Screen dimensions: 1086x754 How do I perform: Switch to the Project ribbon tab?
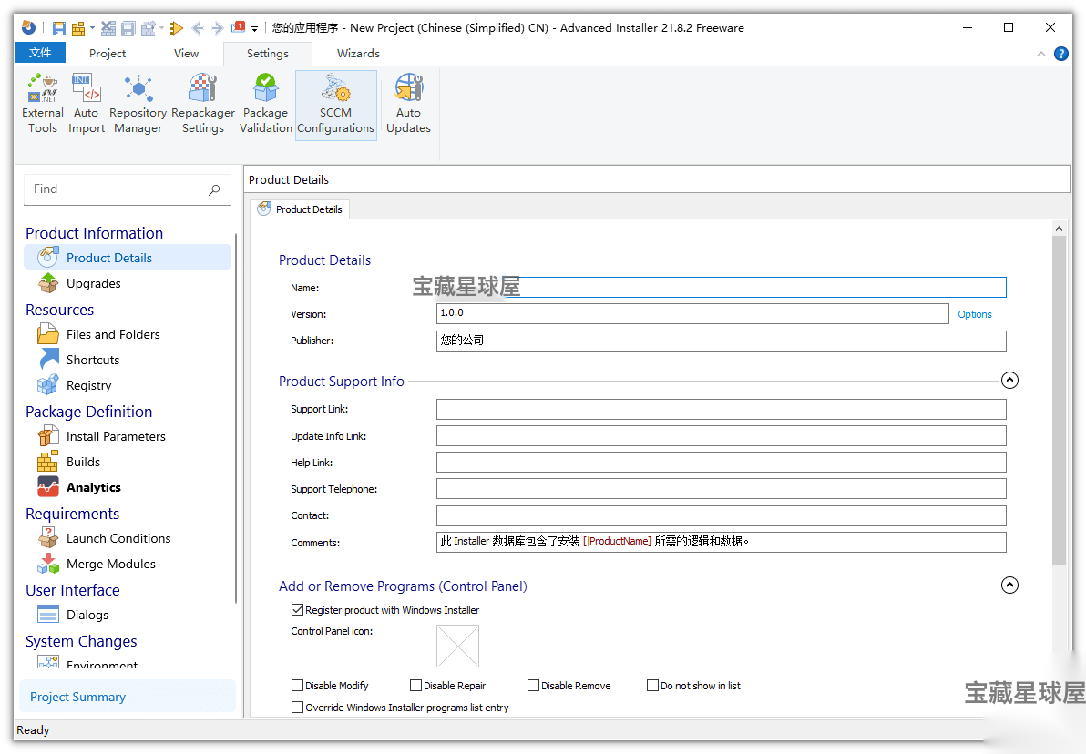pyautogui.click(x=108, y=54)
